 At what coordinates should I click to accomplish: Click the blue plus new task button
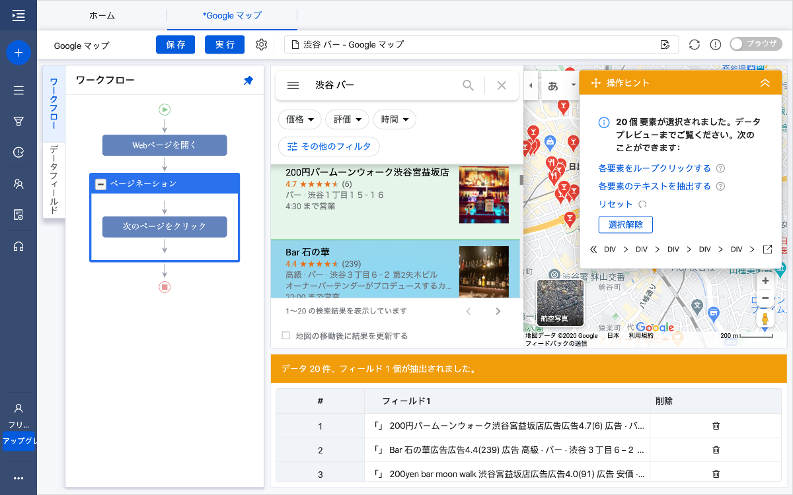[19, 52]
